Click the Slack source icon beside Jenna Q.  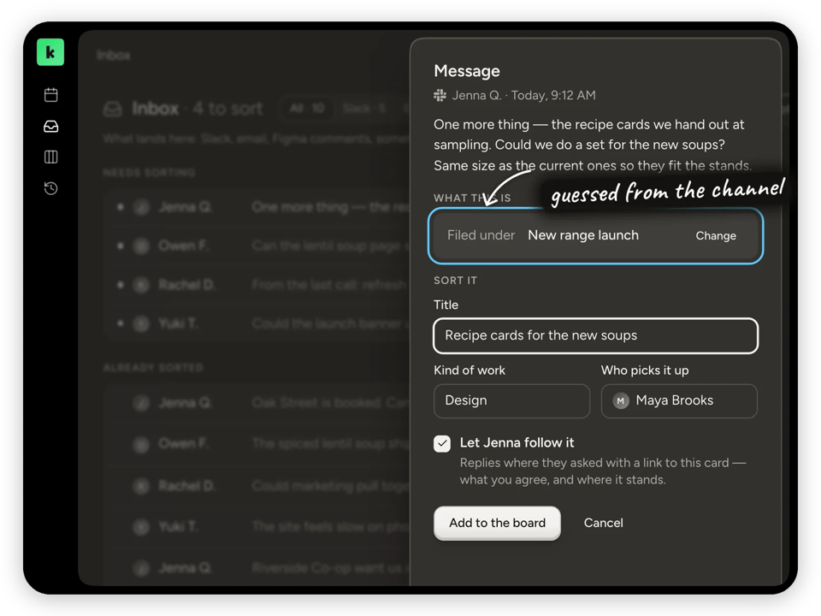coord(440,95)
